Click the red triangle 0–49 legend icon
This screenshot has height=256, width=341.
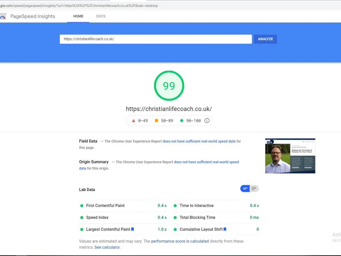click(134, 120)
